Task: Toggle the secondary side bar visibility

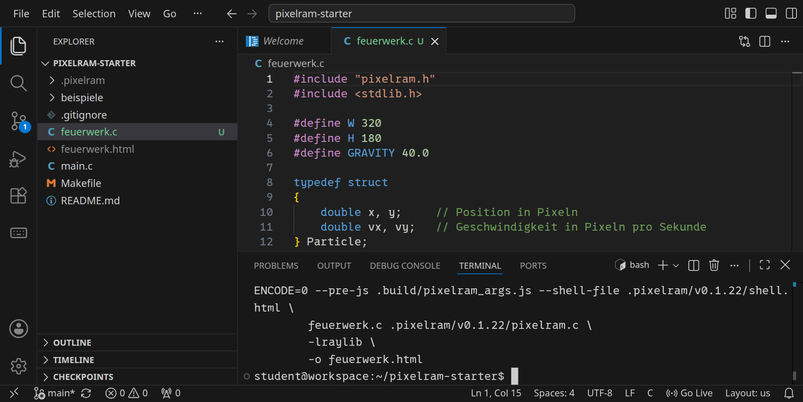Action: (x=791, y=13)
